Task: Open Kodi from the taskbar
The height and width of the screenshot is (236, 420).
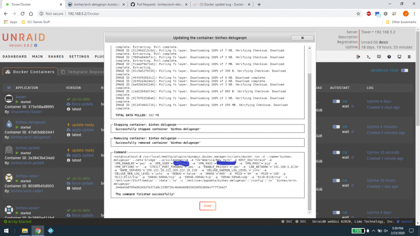Action: (50, 231)
